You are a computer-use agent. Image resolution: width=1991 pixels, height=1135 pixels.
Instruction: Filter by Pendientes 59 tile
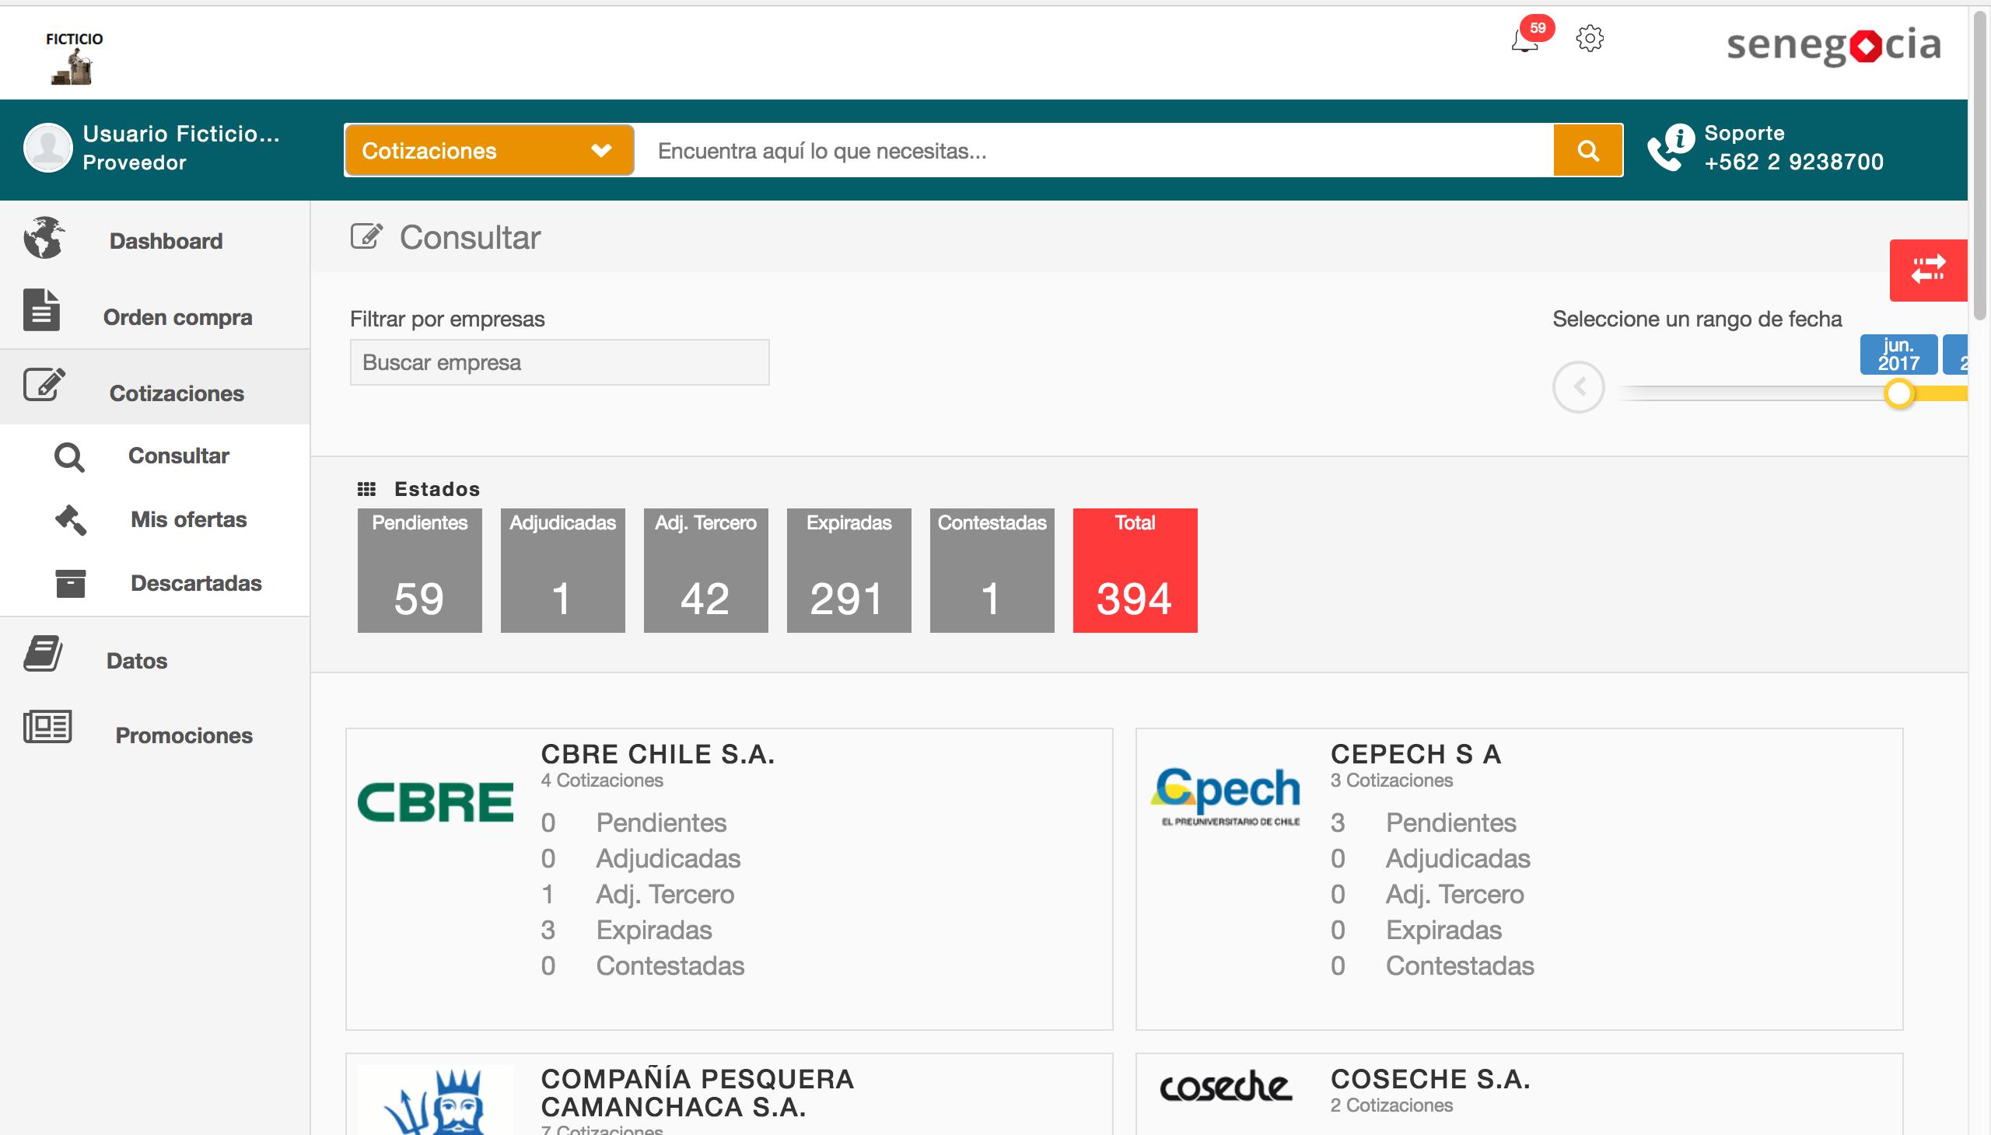tap(419, 571)
